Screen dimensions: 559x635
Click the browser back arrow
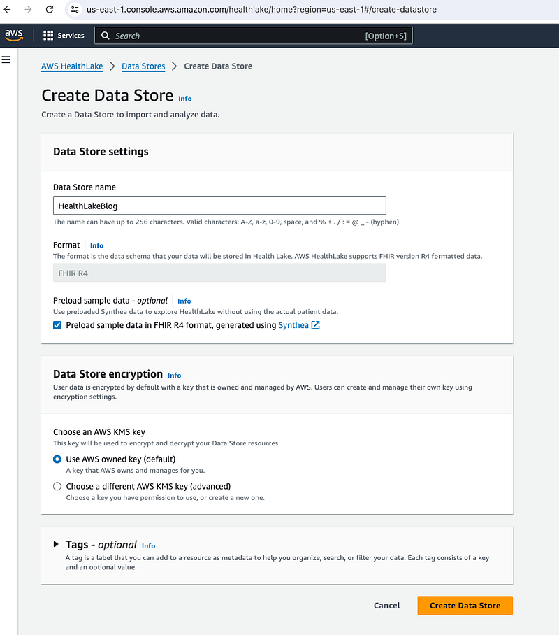[x=7, y=9]
